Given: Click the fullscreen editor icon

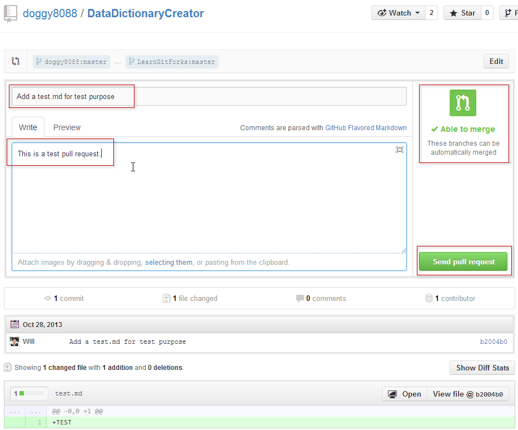Looking at the screenshot, I should 399,150.
